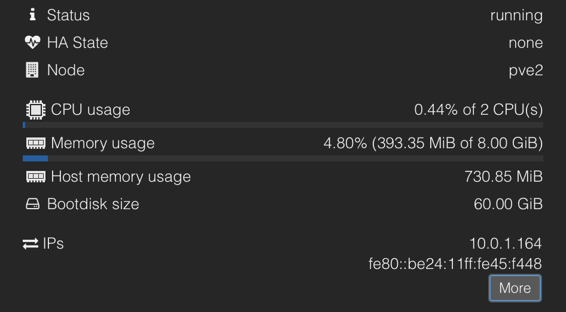The width and height of the screenshot is (566, 312).
Task: Click the Memory usage RAM icon
Action: point(36,143)
